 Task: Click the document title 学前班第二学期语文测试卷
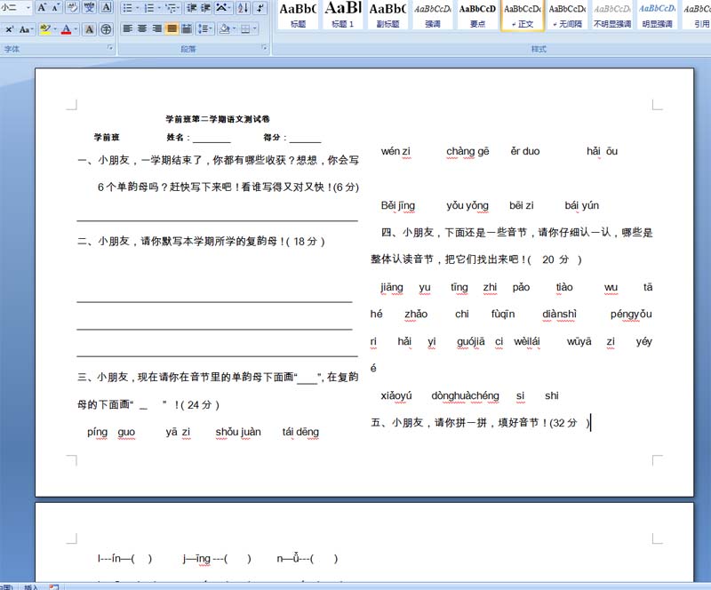218,119
